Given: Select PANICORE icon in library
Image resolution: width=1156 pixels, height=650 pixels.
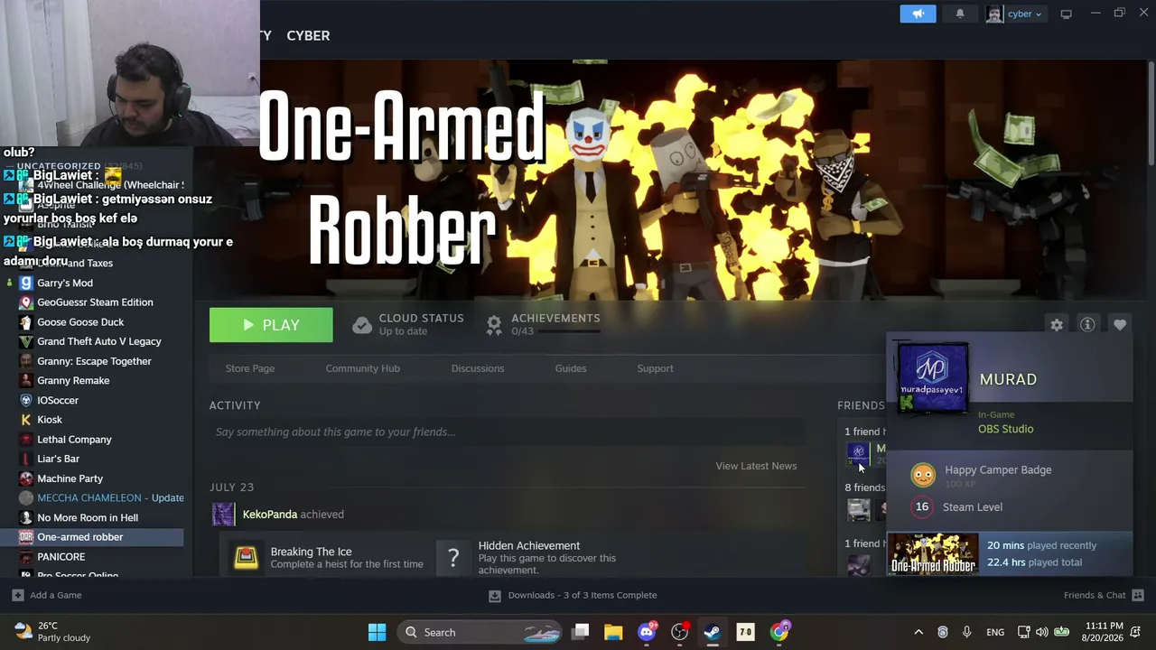Looking at the screenshot, I should [26, 557].
